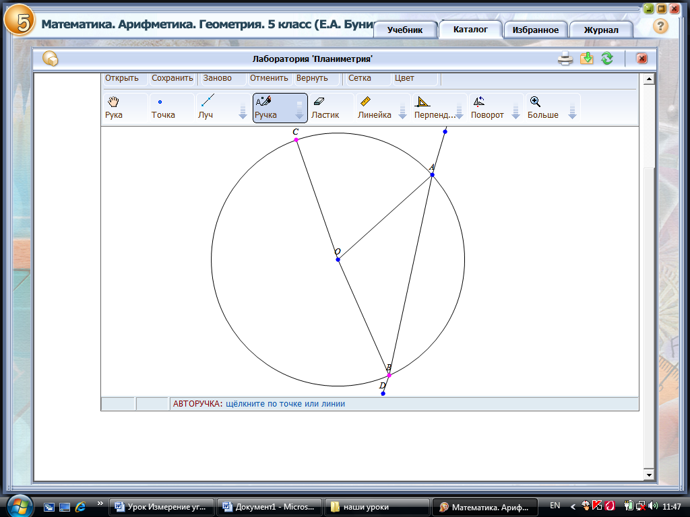Select the Ластик eraser tool
690x517 pixels.
tap(332, 108)
